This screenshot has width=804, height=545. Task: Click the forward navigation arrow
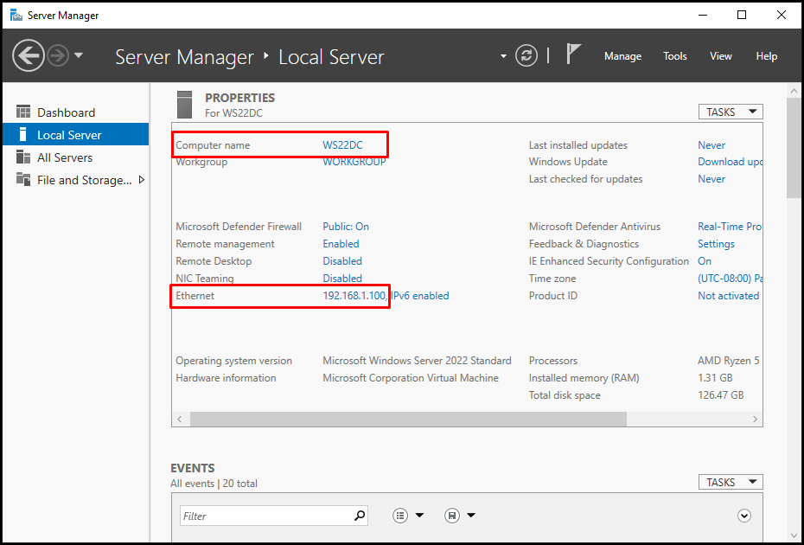[58, 56]
